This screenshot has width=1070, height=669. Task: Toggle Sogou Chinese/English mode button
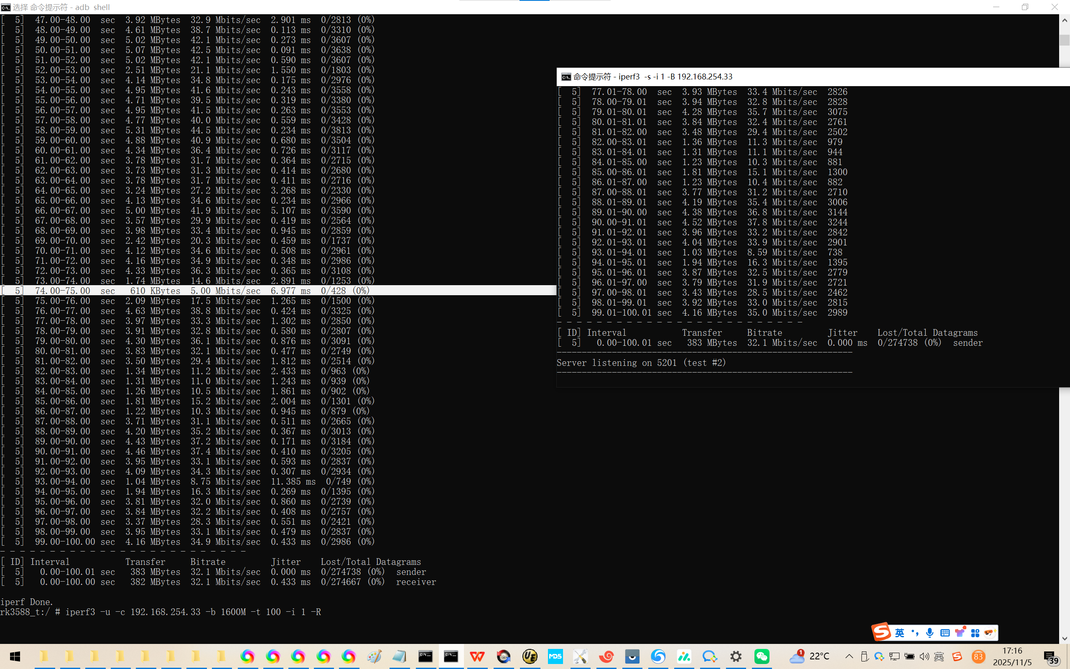pos(899,633)
